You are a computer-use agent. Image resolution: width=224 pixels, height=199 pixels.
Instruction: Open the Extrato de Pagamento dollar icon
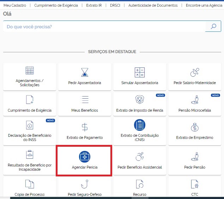point(85,127)
